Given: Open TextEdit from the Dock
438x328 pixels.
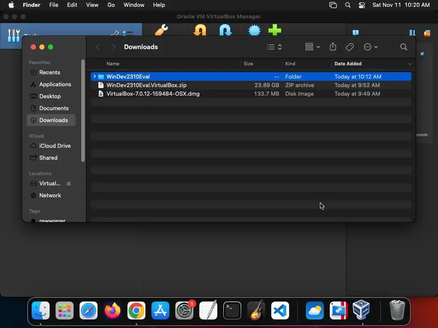Looking at the screenshot, I should (x=208, y=310).
